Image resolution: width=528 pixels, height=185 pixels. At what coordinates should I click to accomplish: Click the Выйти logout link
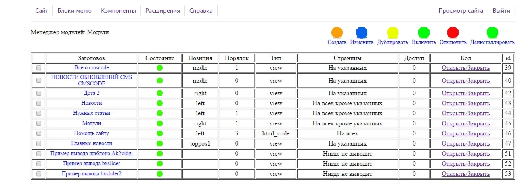[x=501, y=11]
